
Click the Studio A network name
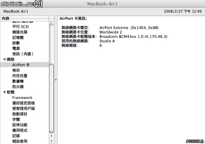[x=107, y=41]
